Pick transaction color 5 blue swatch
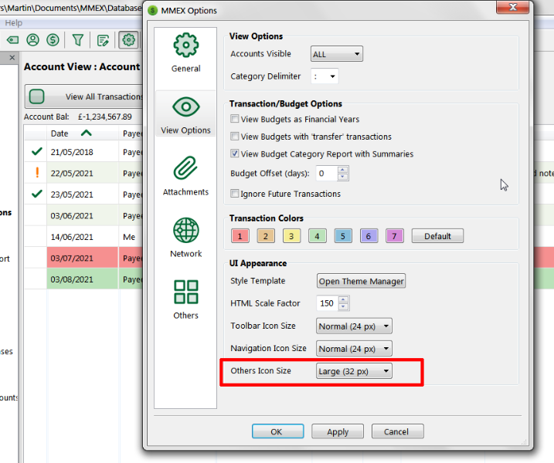Screen dimensions: 554x463 click(x=343, y=236)
